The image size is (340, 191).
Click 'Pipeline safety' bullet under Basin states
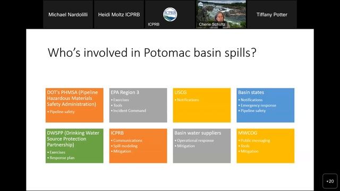coord(253,111)
